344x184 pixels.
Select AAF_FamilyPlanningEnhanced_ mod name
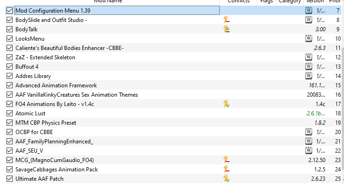click(x=54, y=142)
